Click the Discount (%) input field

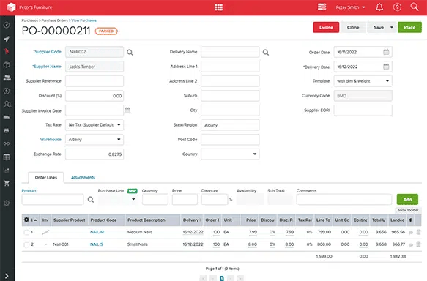tap(94, 96)
